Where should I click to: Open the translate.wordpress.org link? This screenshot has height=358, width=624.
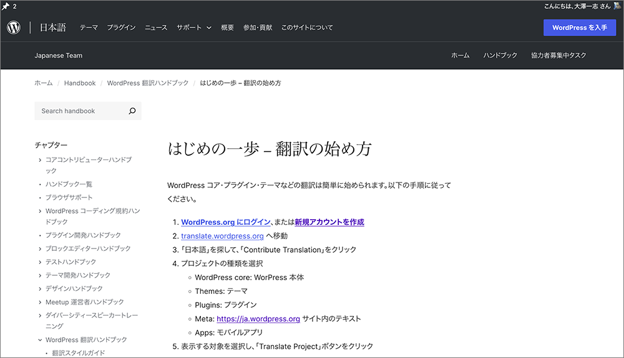[x=223, y=236]
